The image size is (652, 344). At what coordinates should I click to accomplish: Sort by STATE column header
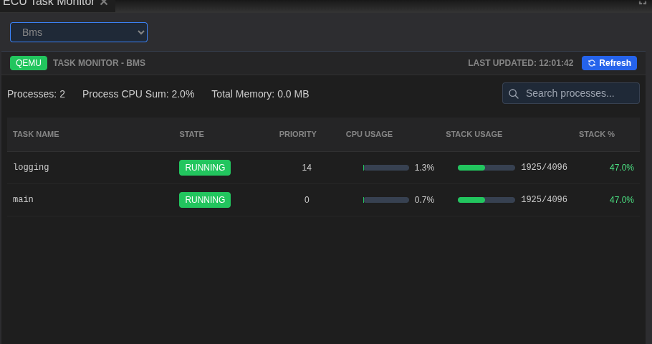(192, 134)
